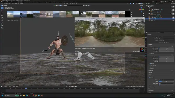The image size is (175, 98).
Task: Toggle render Denoise checkbox
Action: (x=150, y=64)
